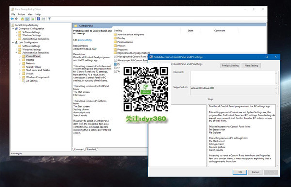291x187 pixels.
Task: Select the Computer Configuration tree item
Action: click(32, 29)
